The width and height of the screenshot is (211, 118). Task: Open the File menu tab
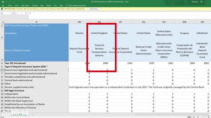point(3,6)
